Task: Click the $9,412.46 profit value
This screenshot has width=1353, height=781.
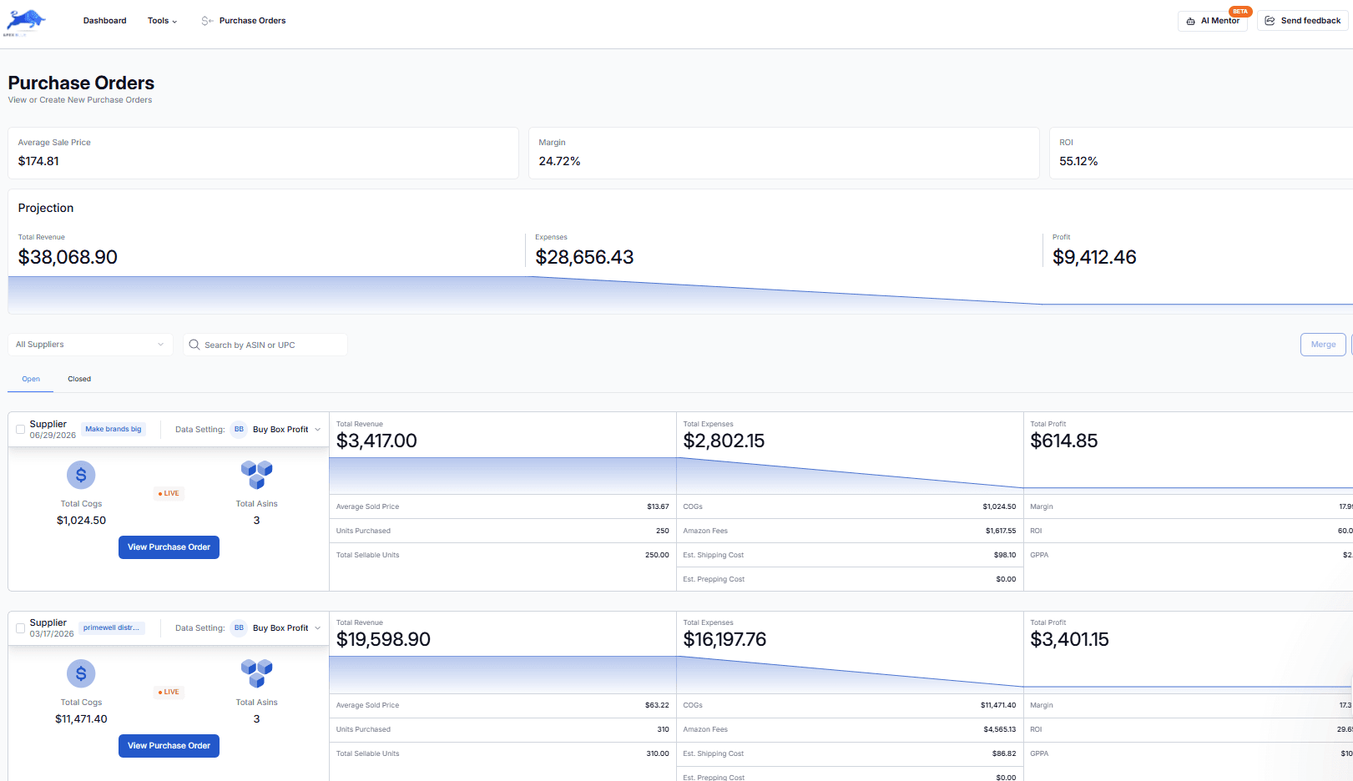Action: [x=1094, y=257]
